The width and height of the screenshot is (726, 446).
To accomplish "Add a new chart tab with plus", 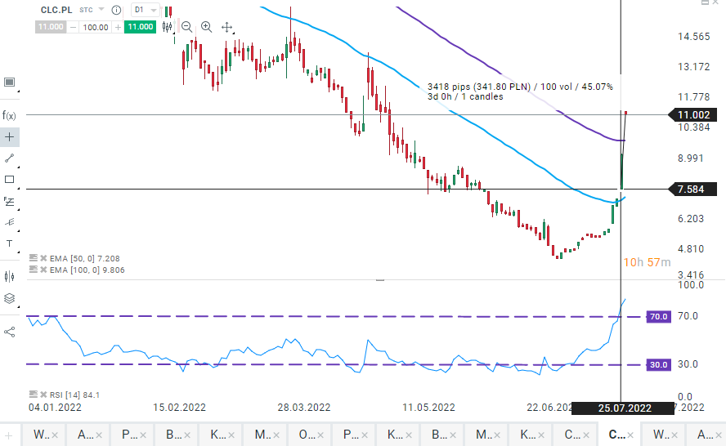I will tap(9, 435).
